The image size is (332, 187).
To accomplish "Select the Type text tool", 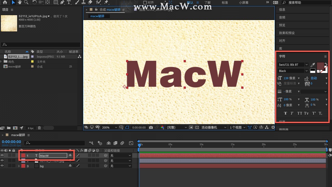I will click(69, 2).
